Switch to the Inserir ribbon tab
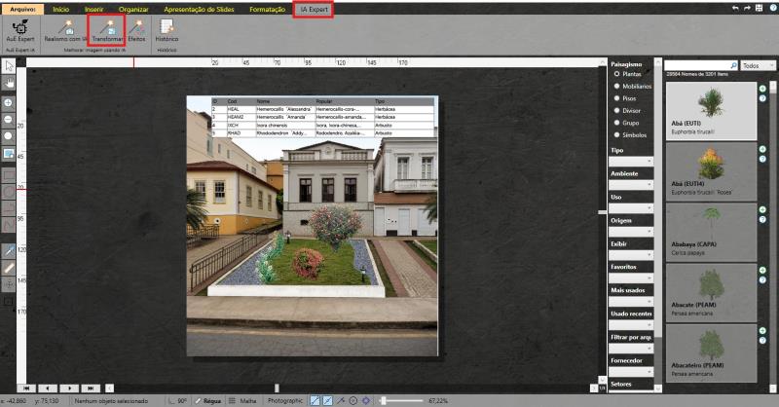This screenshot has height=407, width=779. [93, 9]
